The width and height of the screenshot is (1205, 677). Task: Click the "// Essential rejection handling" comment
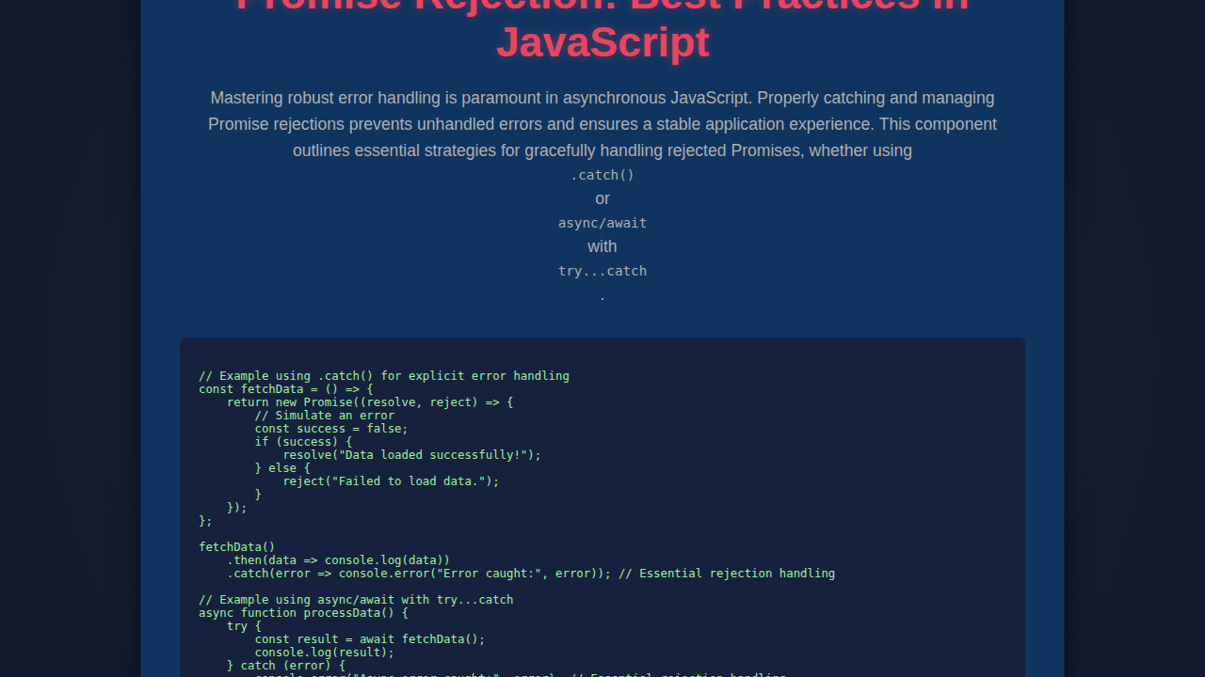727,573
